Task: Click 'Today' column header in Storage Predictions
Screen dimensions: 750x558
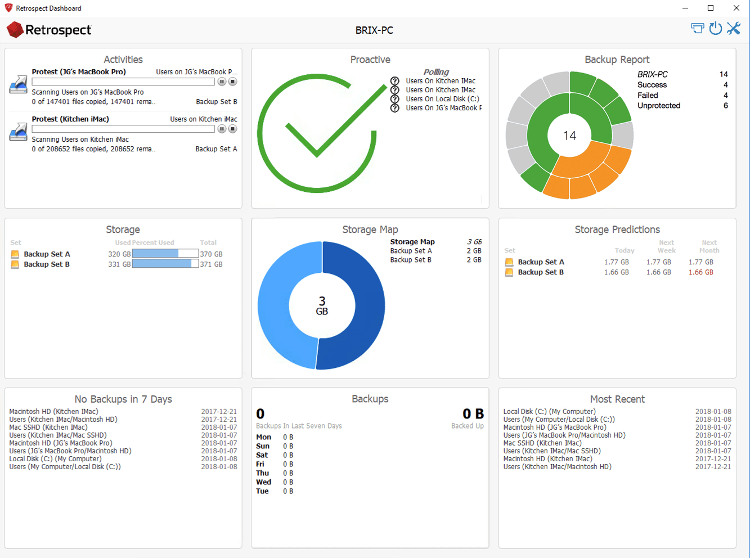Action: 625,251
